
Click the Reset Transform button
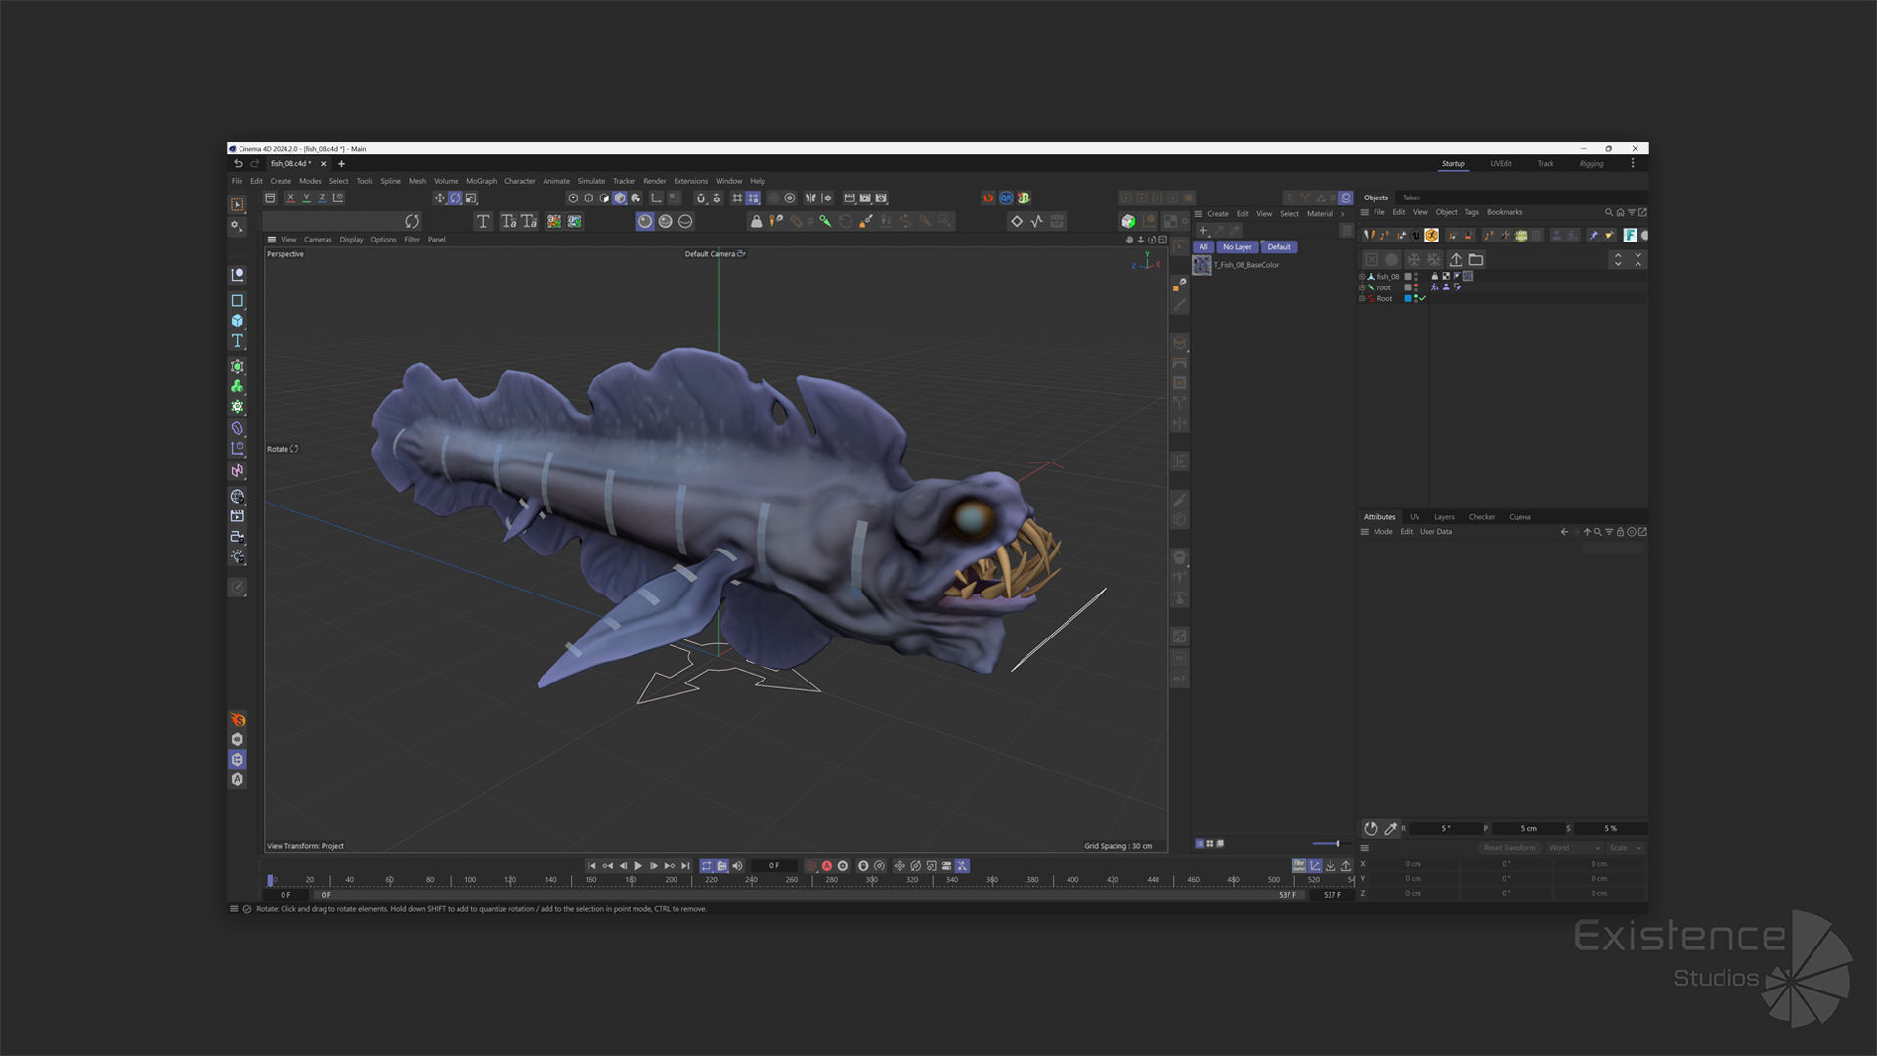(1509, 848)
